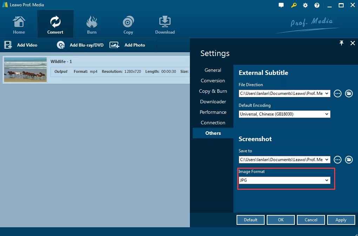Open the Copy module

click(128, 24)
